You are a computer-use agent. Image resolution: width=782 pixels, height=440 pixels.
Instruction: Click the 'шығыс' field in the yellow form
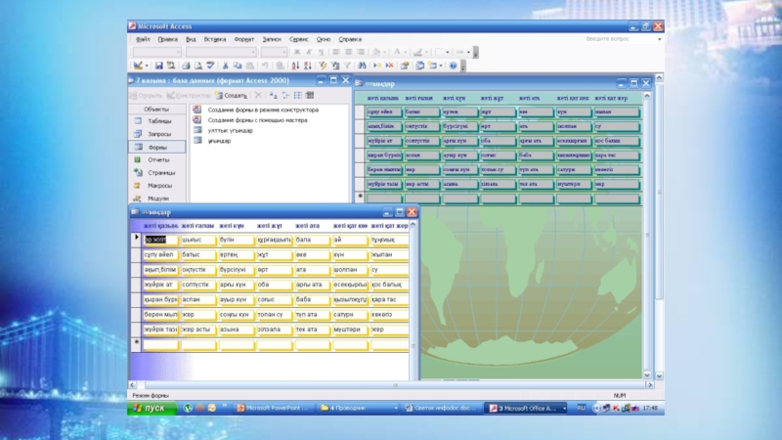tap(198, 240)
